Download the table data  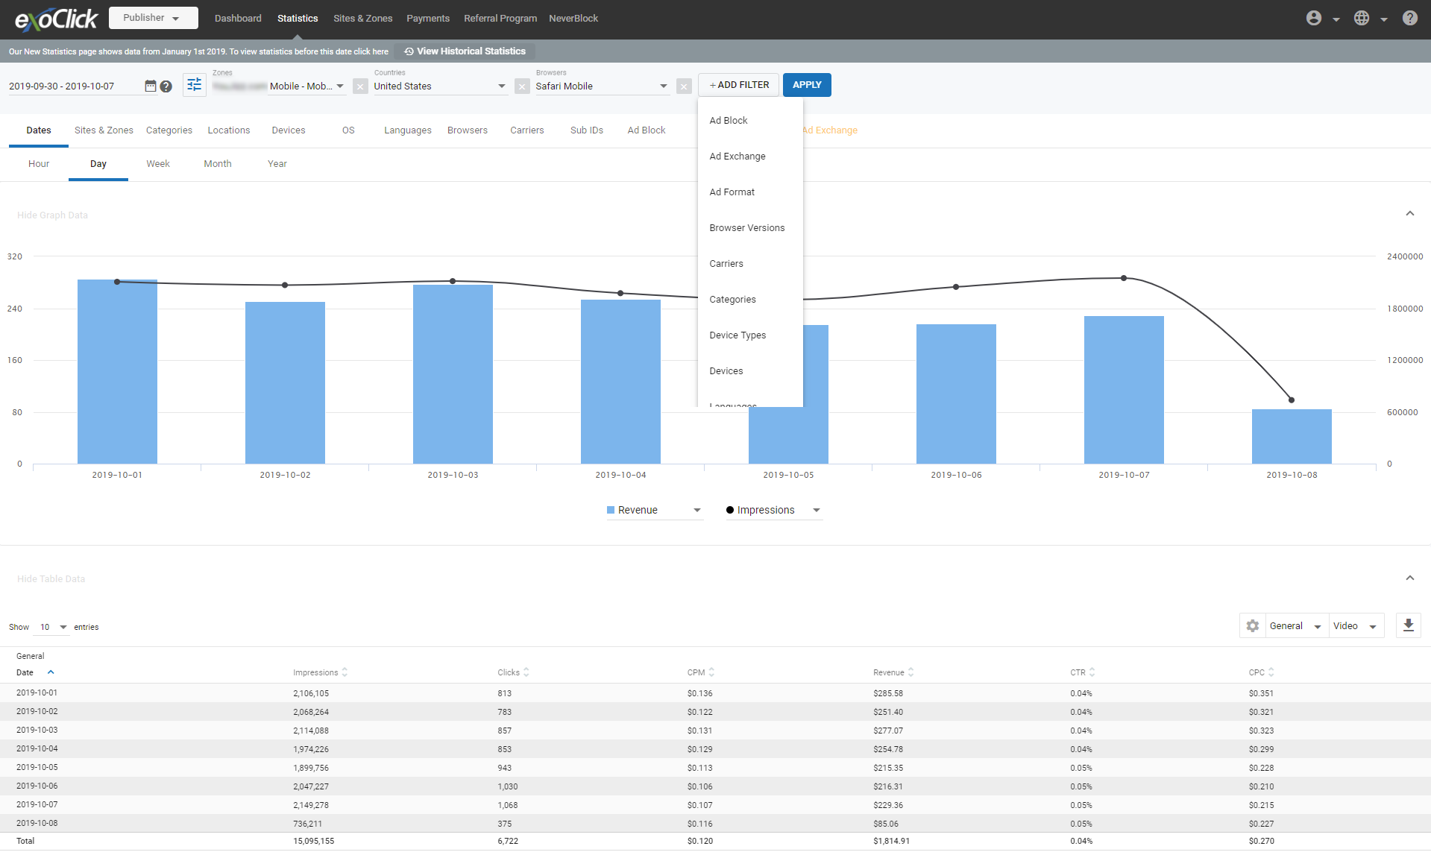click(x=1408, y=625)
